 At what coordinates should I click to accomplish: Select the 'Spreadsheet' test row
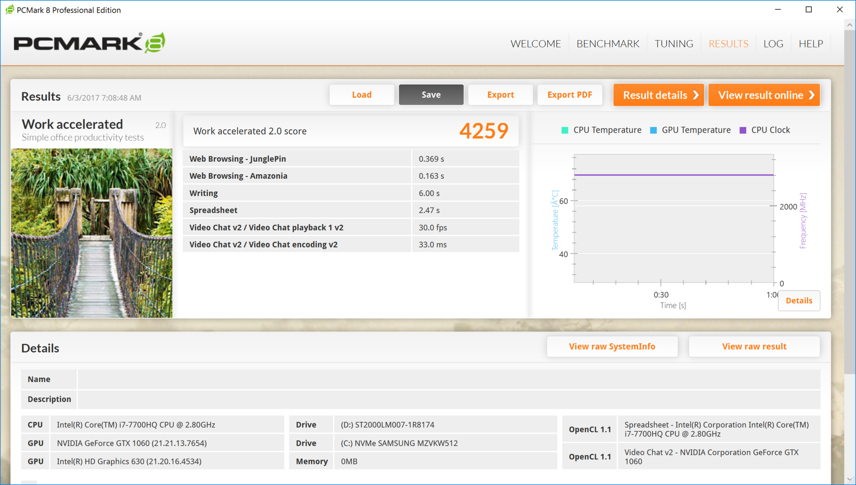click(351, 210)
